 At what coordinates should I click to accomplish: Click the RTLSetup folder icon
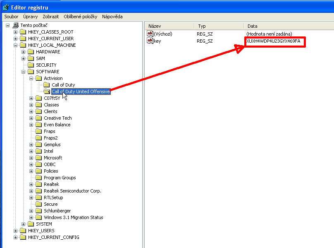pos(39,197)
